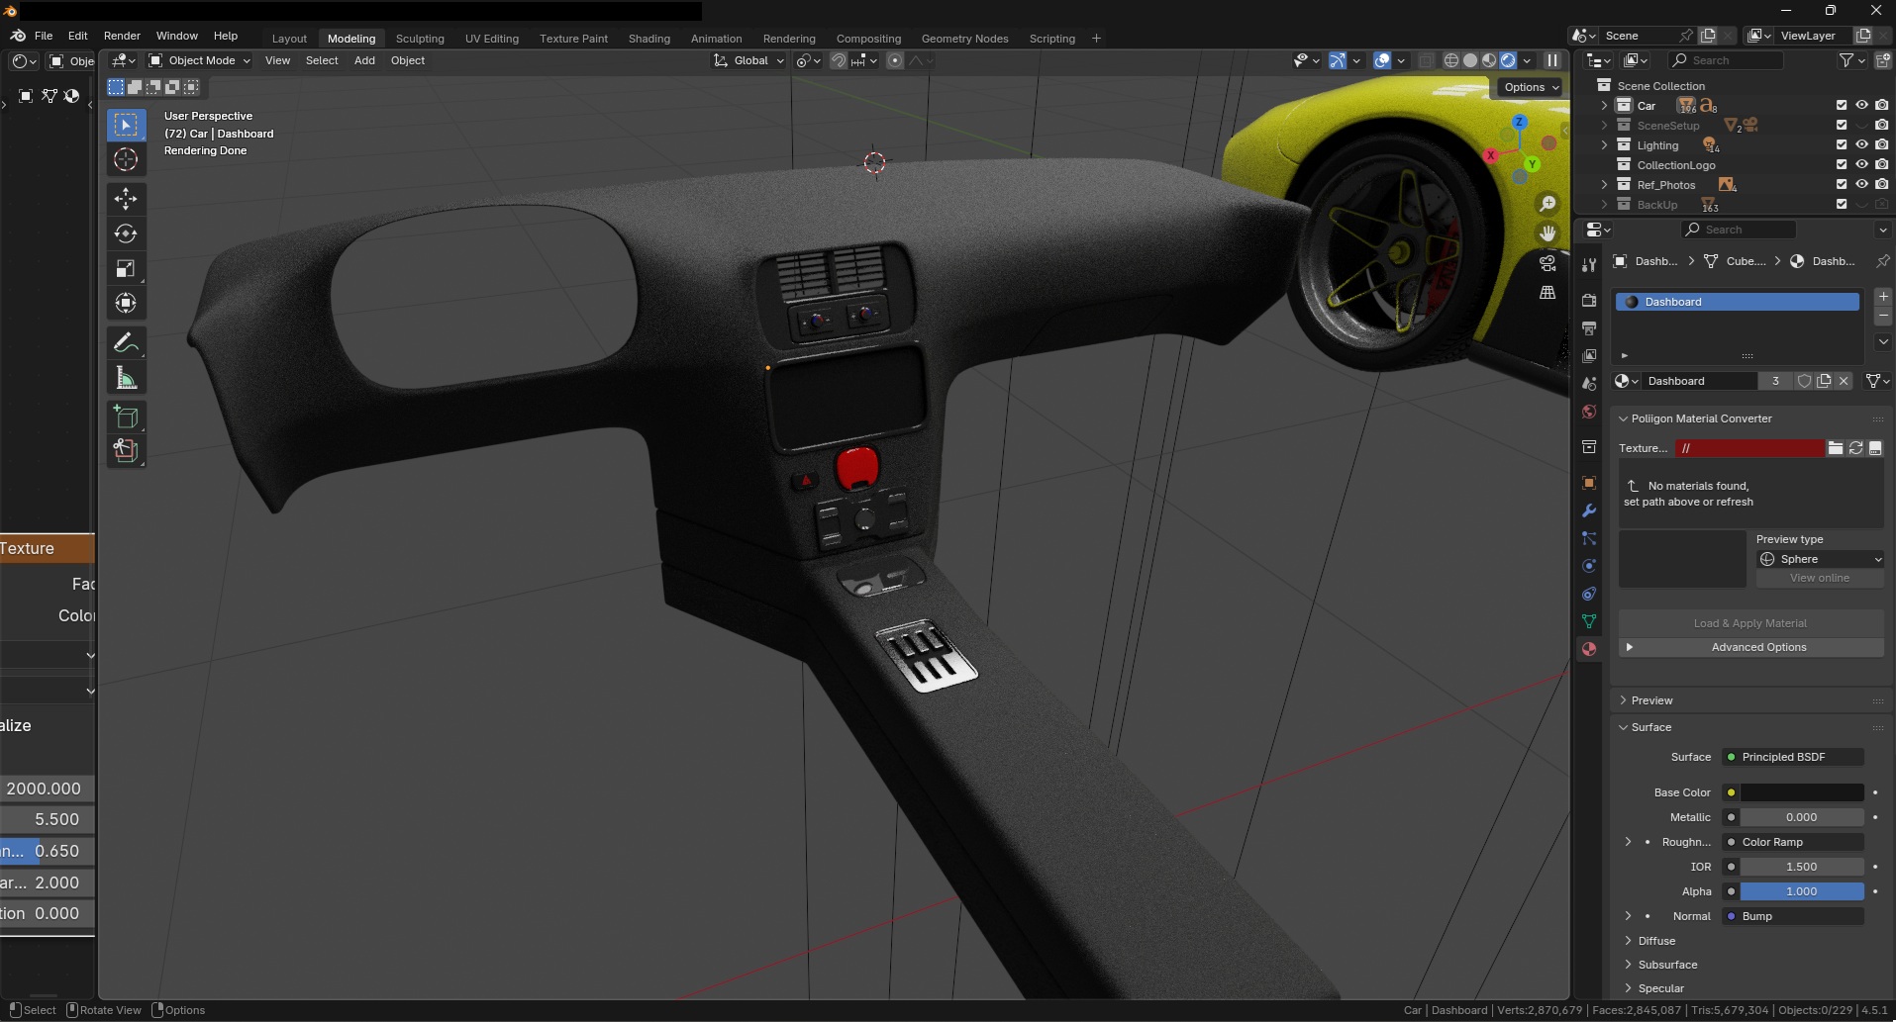Select the Move tool in toolbar
Viewport: 1896px width, 1022px height.
pyautogui.click(x=126, y=199)
